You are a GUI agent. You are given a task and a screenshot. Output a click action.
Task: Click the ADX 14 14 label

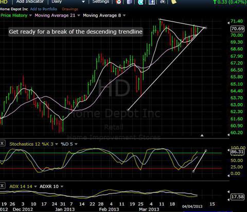click(21, 186)
